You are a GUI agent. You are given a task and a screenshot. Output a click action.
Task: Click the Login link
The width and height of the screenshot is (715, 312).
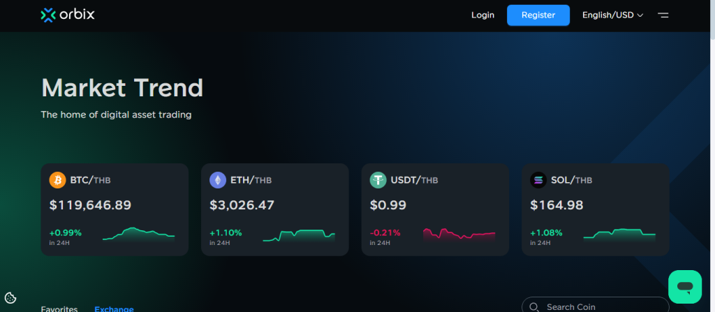tap(482, 15)
